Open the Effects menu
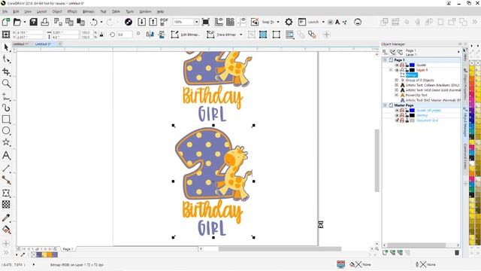Image resolution: width=481 pixels, height=271 pixels. click(x=72, y=11)
